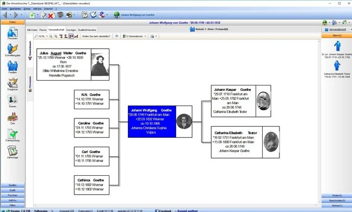This screenshot has height=212, width=352.
Task: Click the red X delete record icon
Action: click(x=51, y=15)
